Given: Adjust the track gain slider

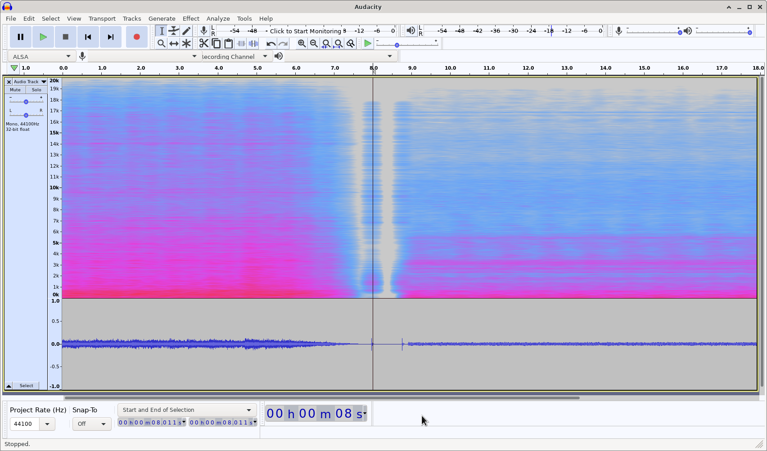Looking at the screenshot, I should pos(26,102).
